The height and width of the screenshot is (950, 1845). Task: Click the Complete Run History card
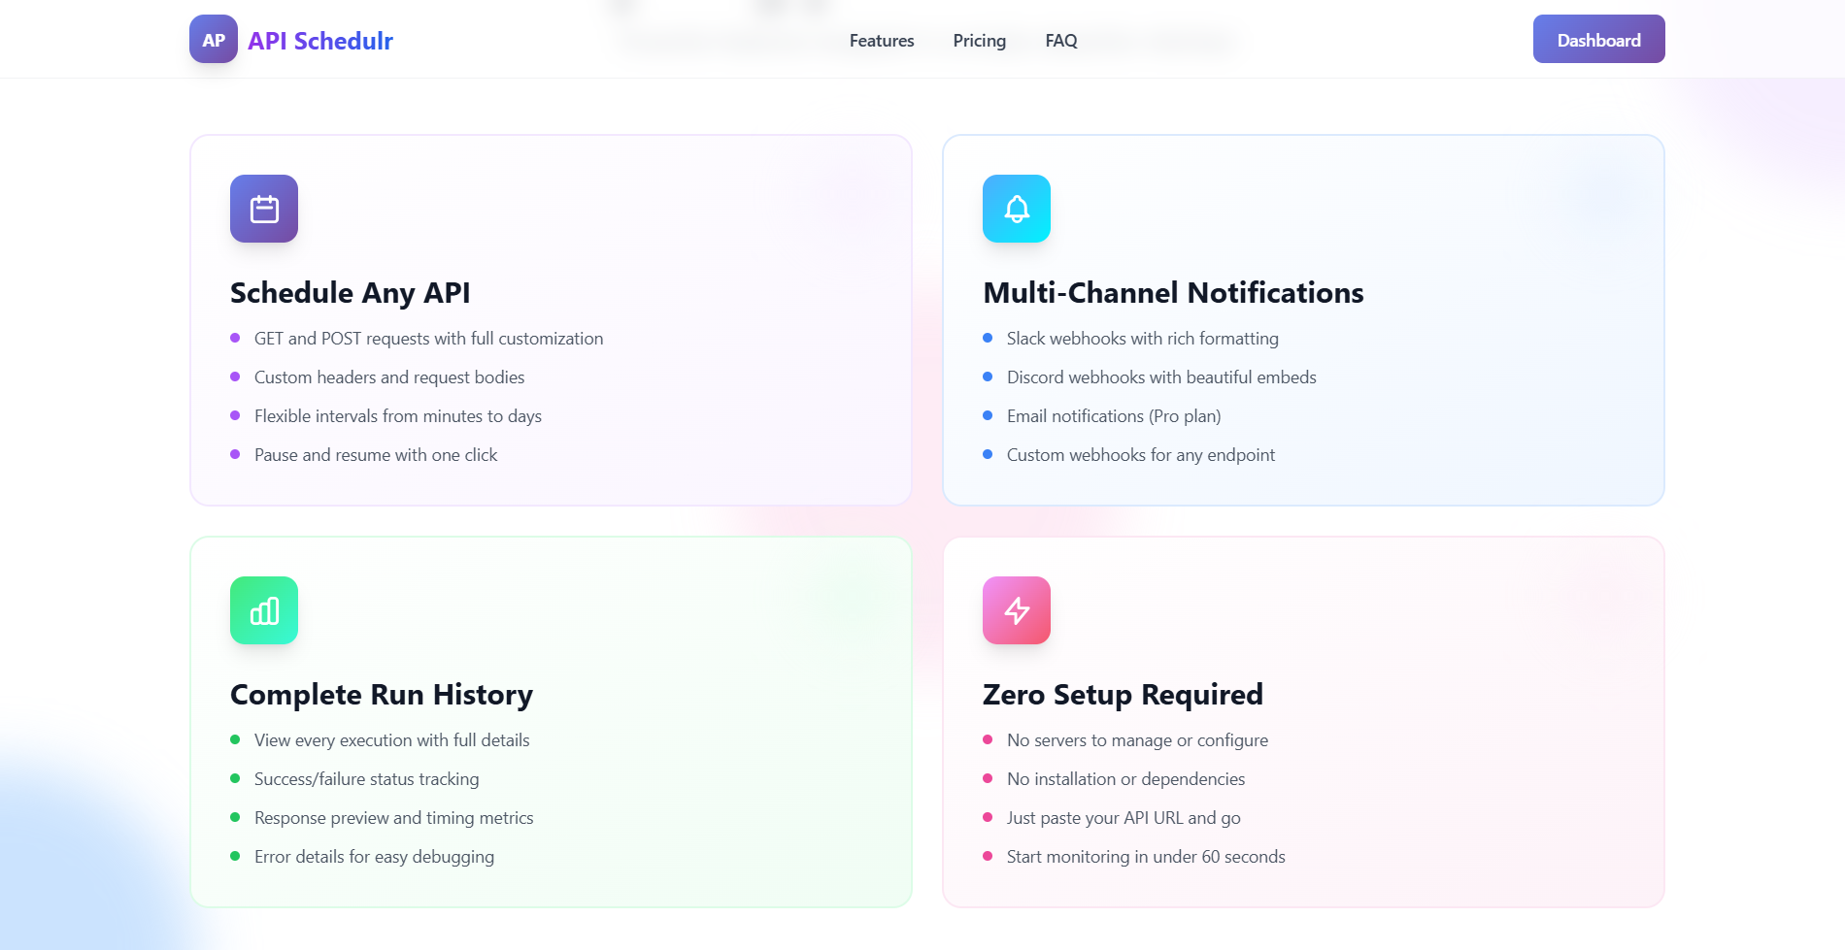[551, 723]
